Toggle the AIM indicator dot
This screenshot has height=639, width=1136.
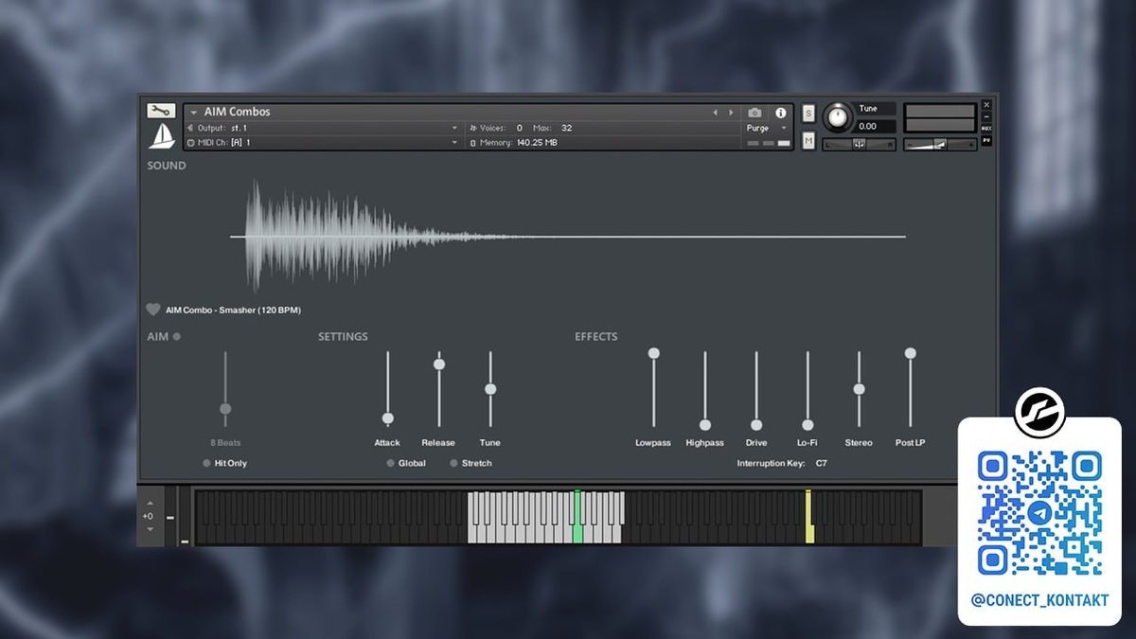click(x=177, y=336)
